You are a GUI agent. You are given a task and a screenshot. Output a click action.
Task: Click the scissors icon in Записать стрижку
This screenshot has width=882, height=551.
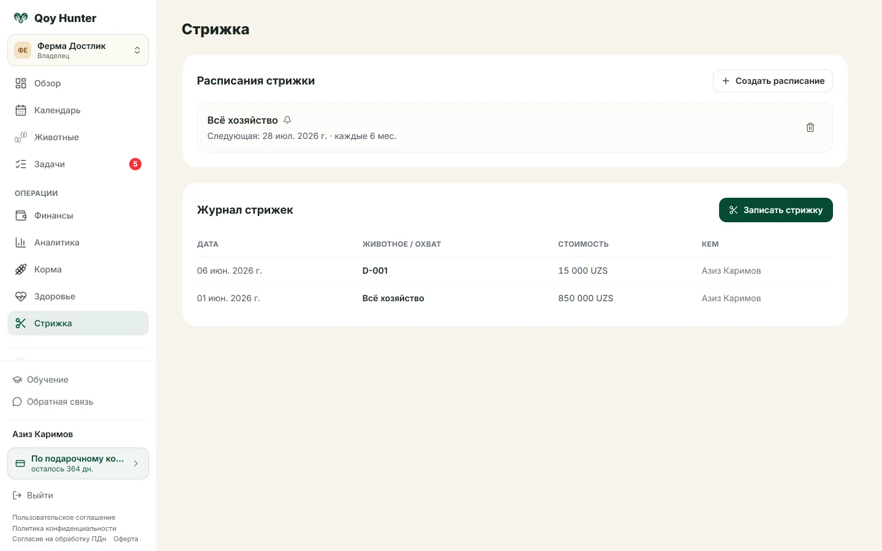[x=734, y=210]
